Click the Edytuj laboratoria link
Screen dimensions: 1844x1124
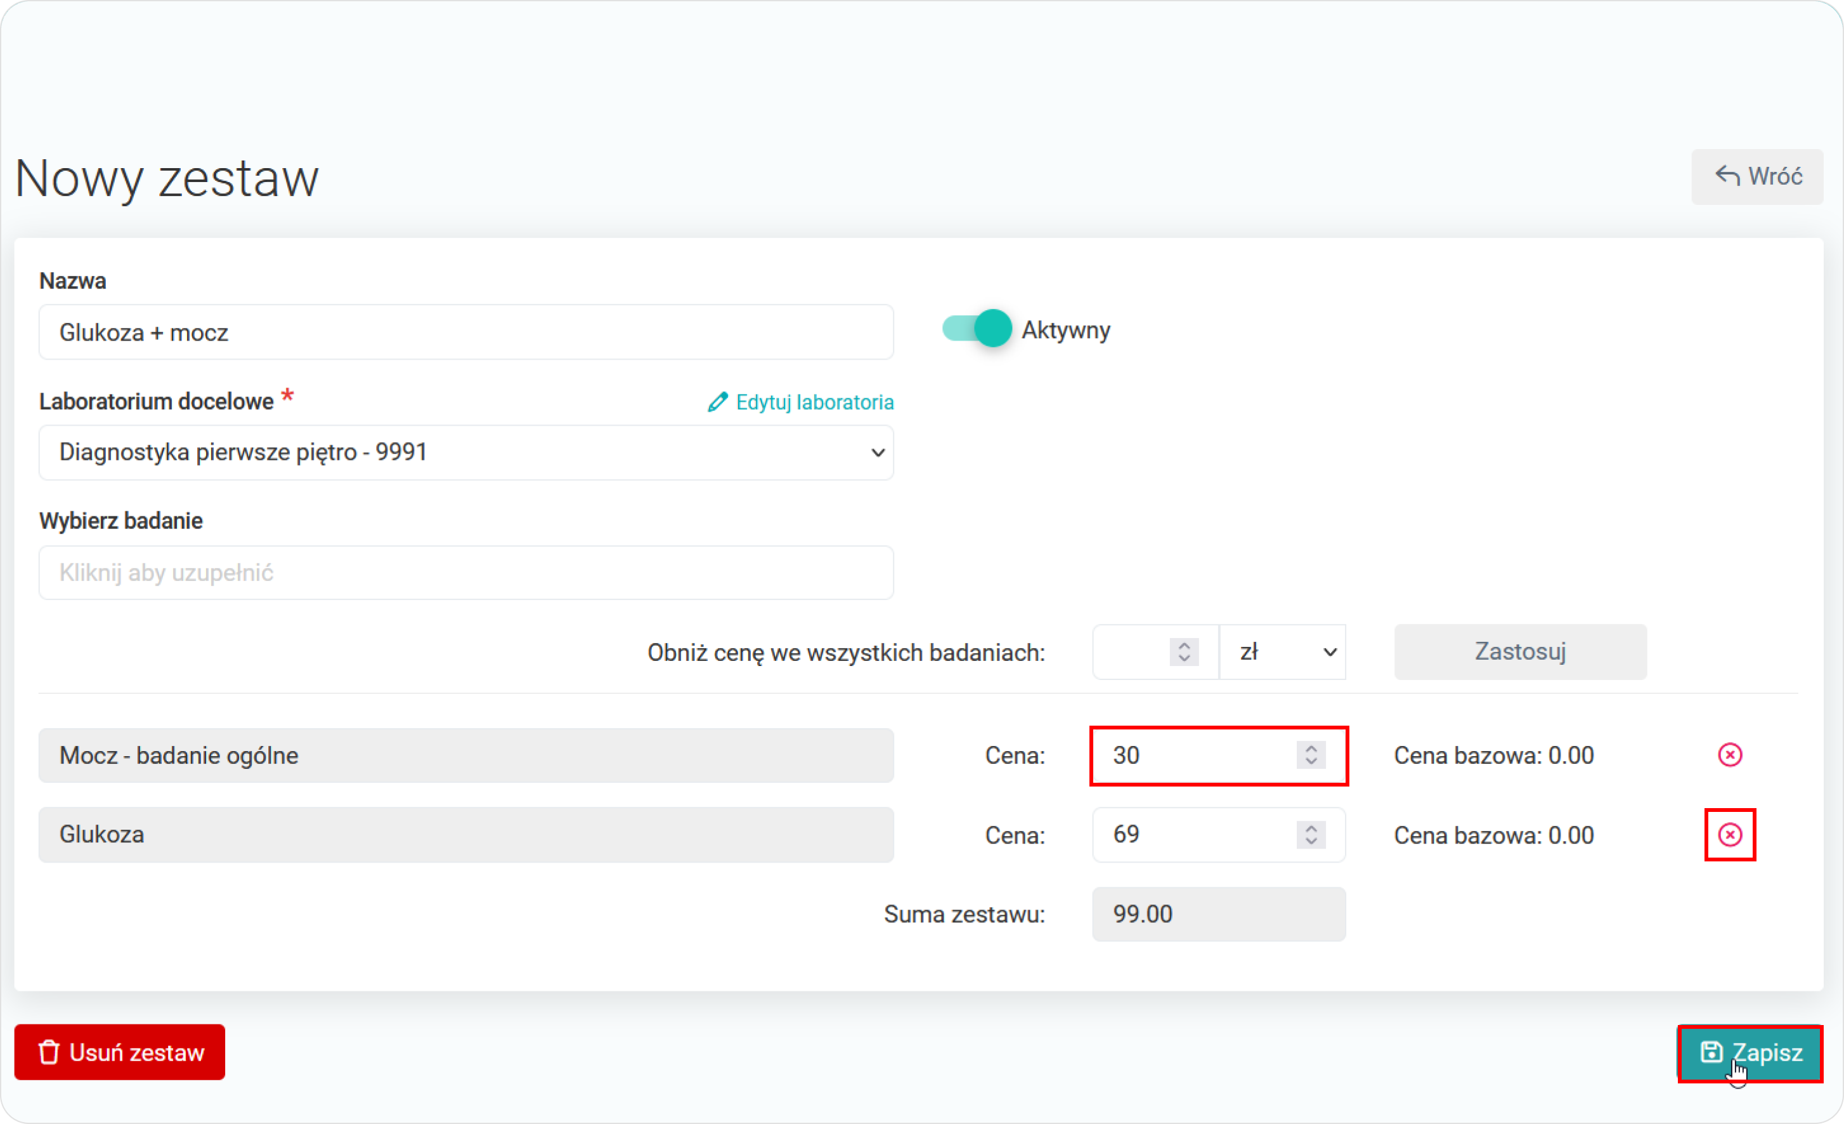[800, 402]
